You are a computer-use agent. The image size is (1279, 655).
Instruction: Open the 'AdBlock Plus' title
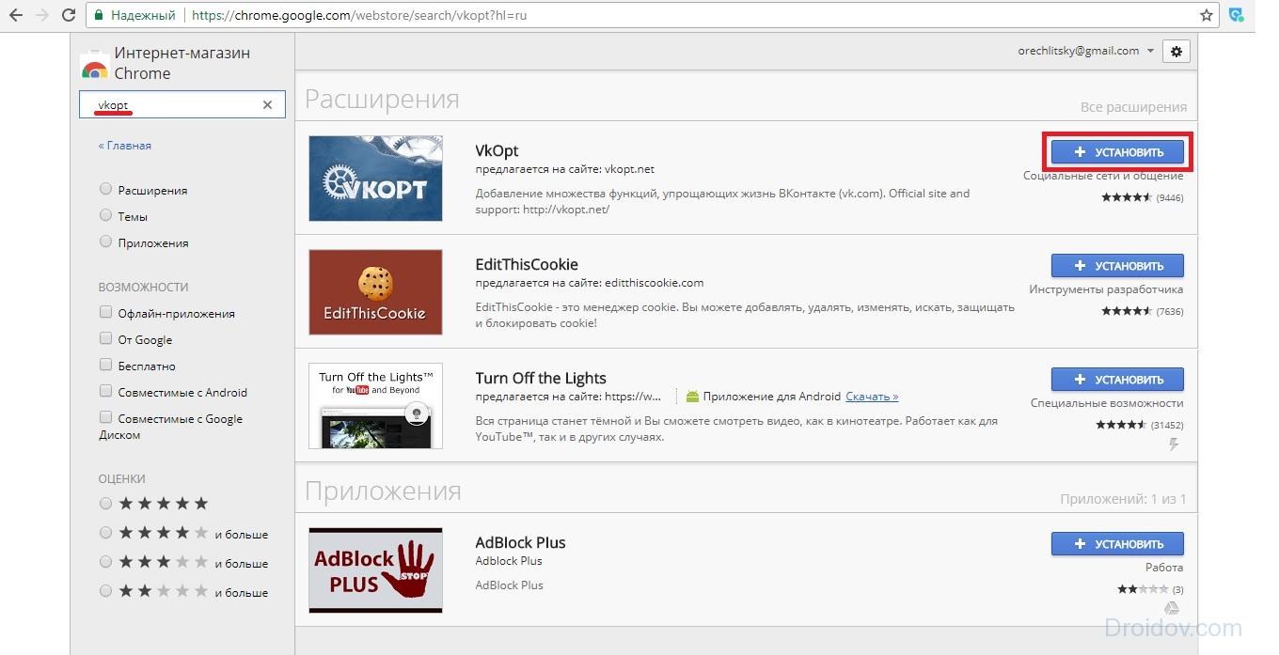pos(520,542)
